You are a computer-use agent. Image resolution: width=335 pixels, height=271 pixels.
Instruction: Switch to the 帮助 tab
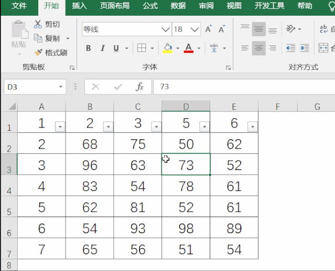pos(305,6)
